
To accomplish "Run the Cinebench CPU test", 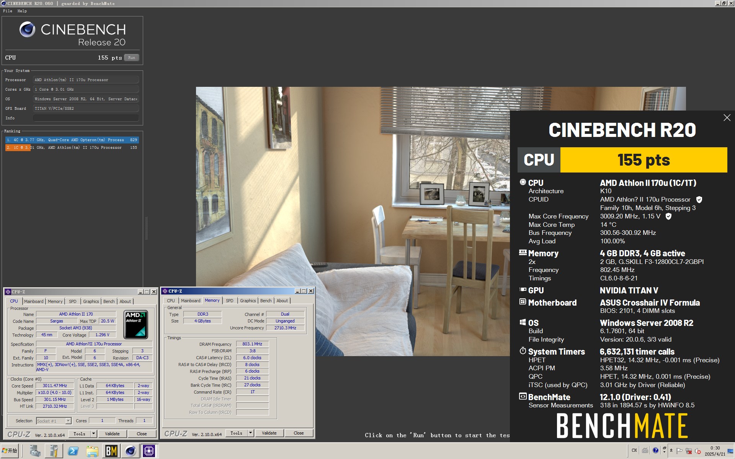I will point(132,58).
